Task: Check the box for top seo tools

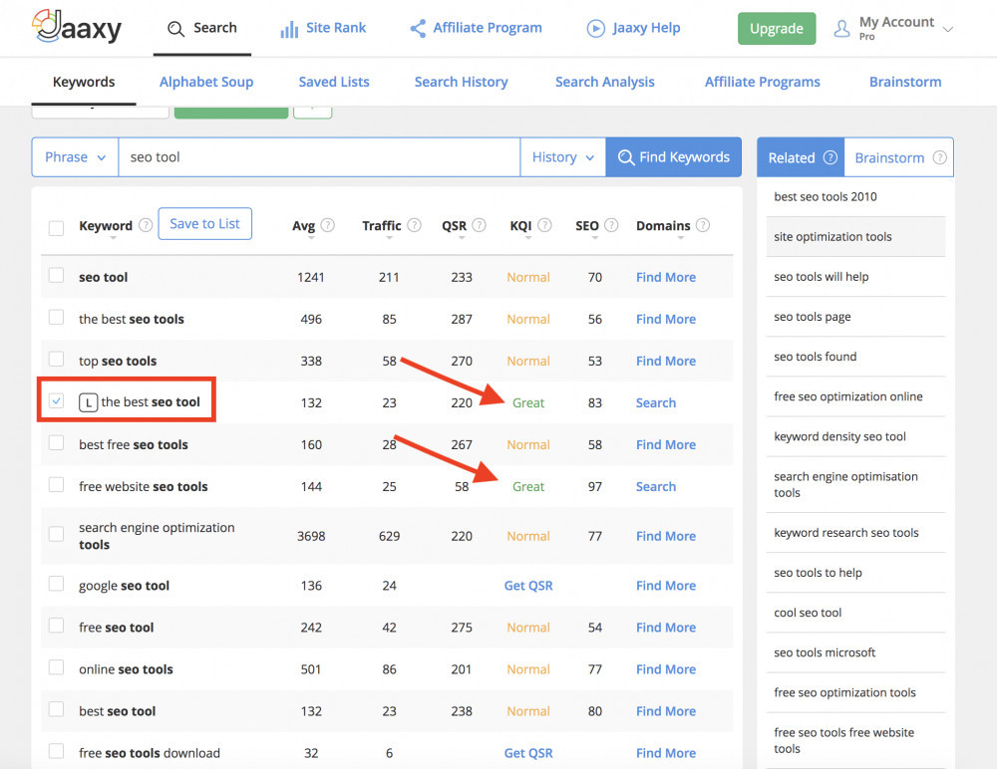Action: [x=56, y=359]
